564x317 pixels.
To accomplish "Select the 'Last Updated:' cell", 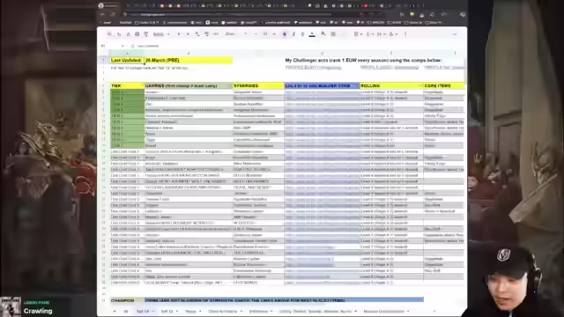I will [126, 60].
